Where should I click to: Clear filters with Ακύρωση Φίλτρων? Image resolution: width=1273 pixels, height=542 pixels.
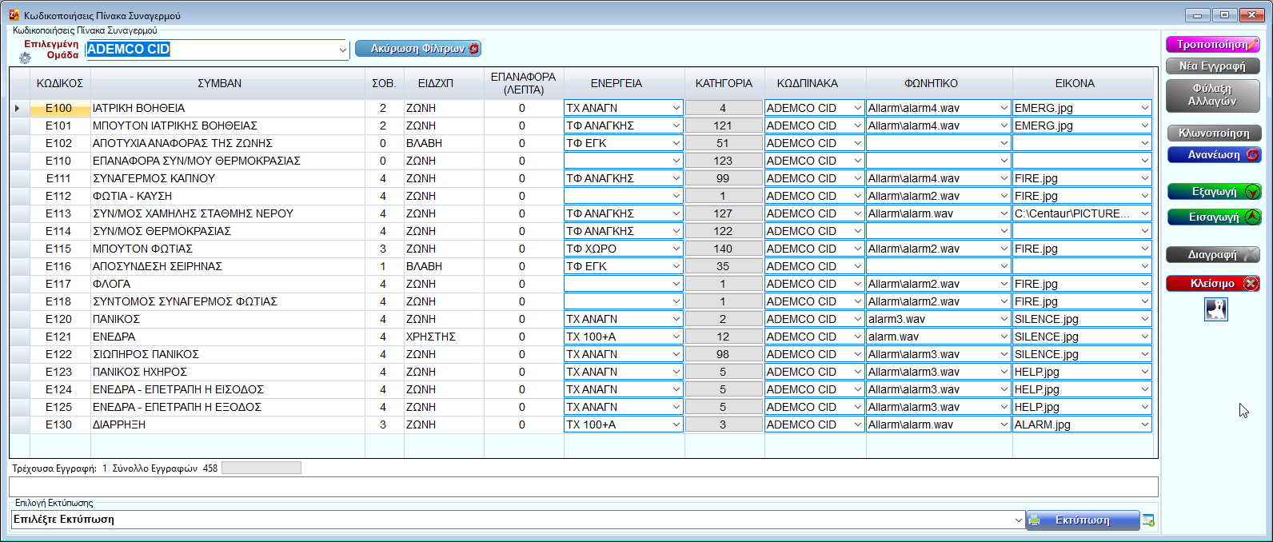pyautogui.click(x=417, y=49)
